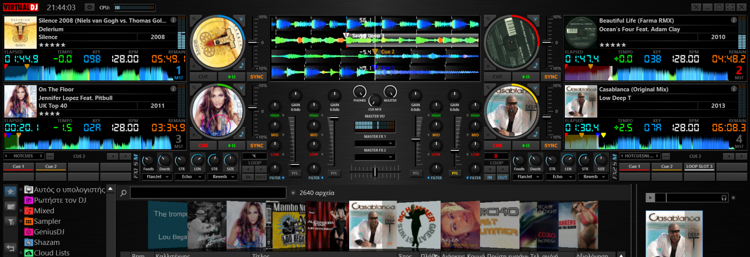This screenshot has height=257, width=750.
Task: Click the info icon on Silence 2008 deck
Action: point(173,20)
